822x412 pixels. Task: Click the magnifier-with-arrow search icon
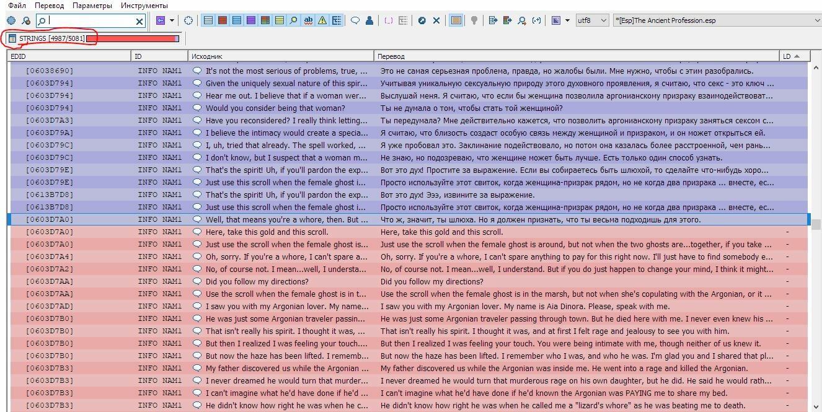(522, 20)
